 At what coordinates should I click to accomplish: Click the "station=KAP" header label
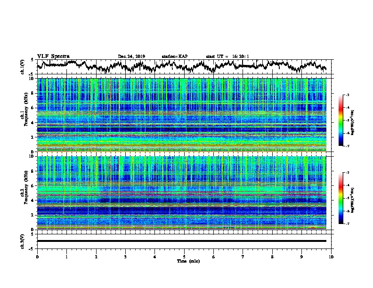[175, 56]
